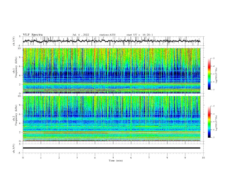Click the ch.1 color bar 'log(PSD)(V²/Hz)' label
Image resolution: width=229 pixels, height=177 pixels.
pos(217,75)
